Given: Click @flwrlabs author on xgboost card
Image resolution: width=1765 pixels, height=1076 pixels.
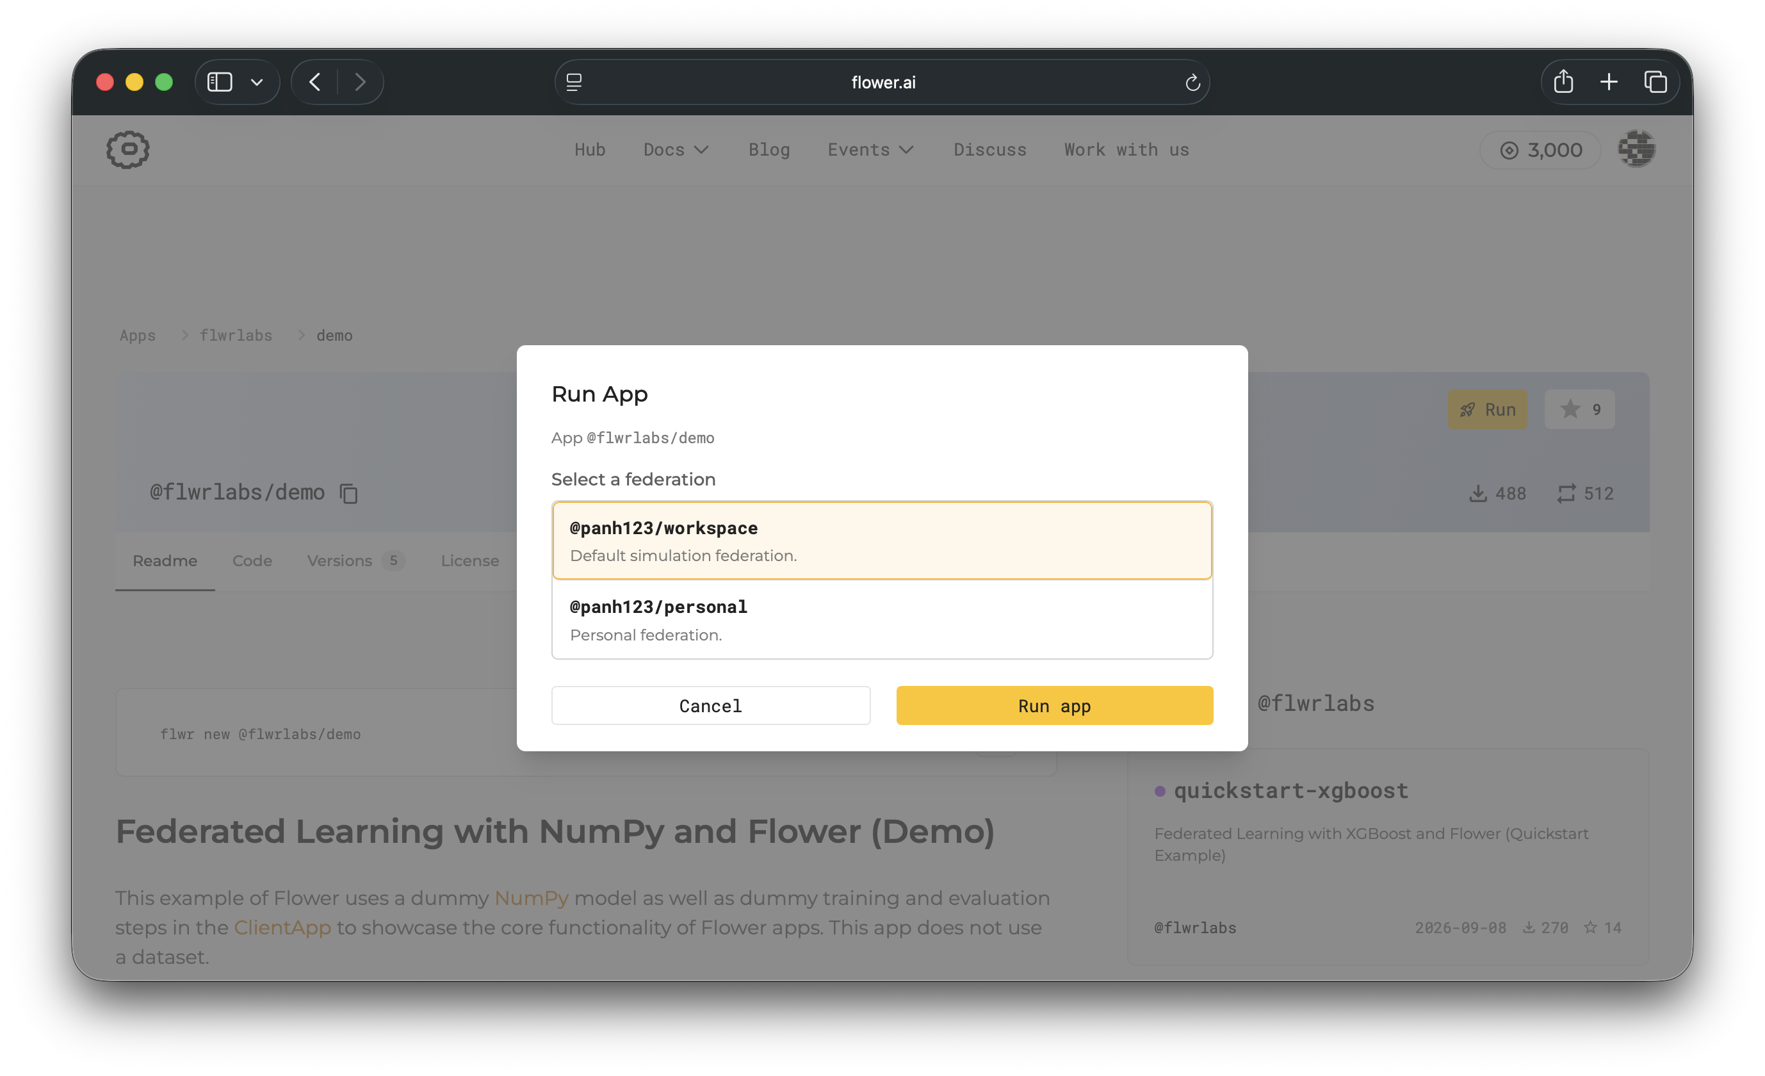Looking at the screenshot, I should pyautogui.click(x=1195, y=927).
